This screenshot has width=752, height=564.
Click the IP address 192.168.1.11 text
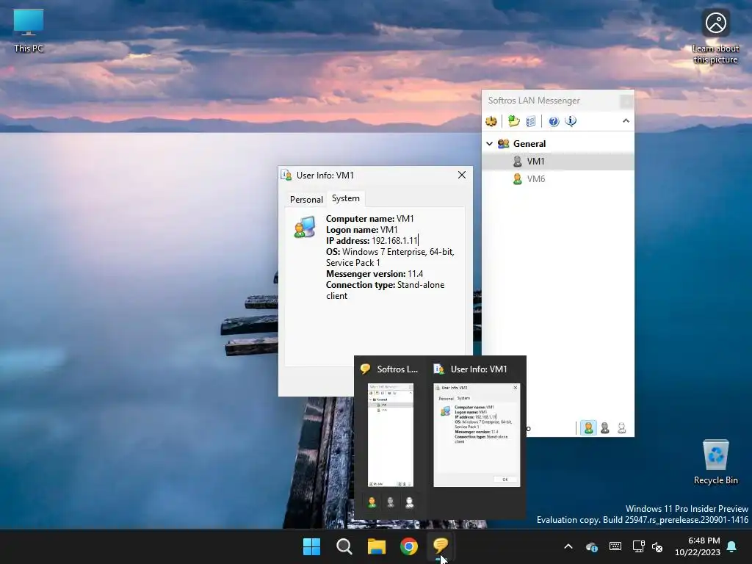coord(394,241)
